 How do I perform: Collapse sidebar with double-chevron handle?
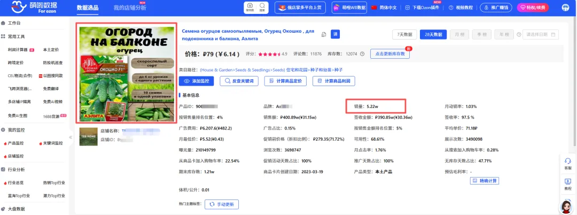[71, 137]
